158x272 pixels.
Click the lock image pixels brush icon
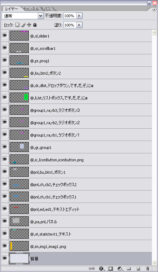coord(23,25)
